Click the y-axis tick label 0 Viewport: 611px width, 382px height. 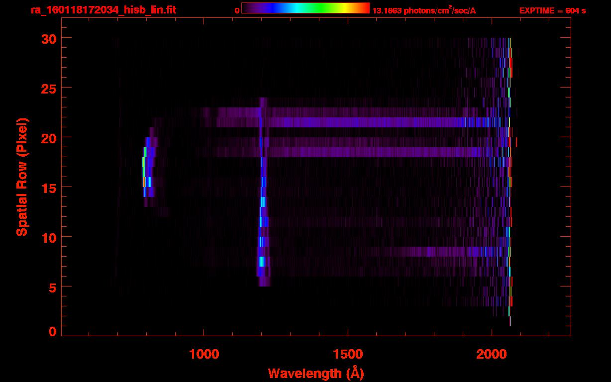click(x=52, y=332)
